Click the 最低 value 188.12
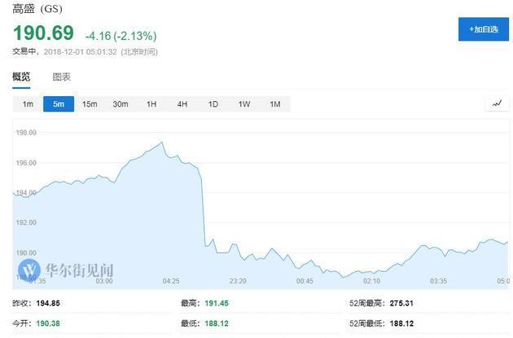Viewport: 513px width, 338px height. tap(217, 323)
